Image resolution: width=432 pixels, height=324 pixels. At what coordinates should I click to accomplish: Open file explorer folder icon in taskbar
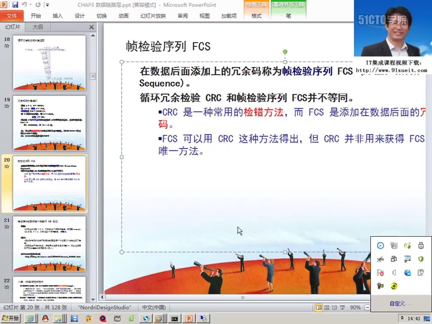tap(58, 318)
